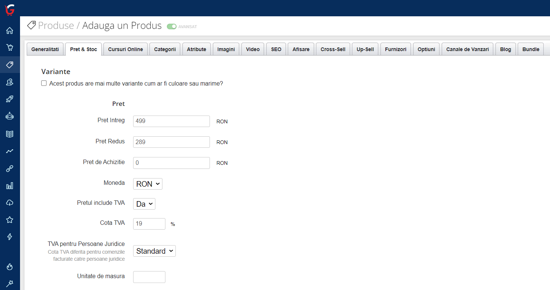Select the catalog book icon
The height and width of the screenshot is (290, 550).
[x=10, y=134]
